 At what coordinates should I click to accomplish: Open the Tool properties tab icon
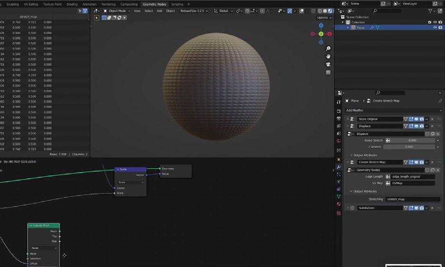click(338, 102)
